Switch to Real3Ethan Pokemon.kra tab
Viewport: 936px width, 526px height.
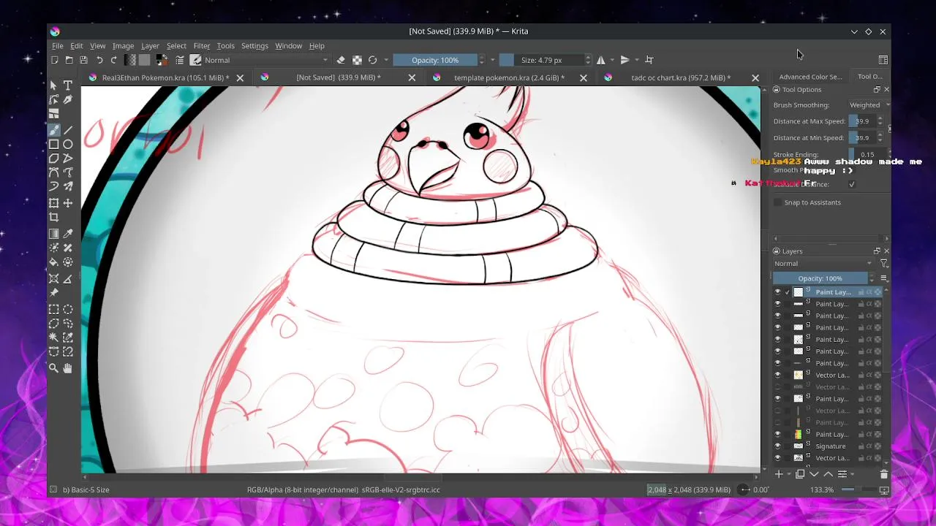[x=165, y=77]
